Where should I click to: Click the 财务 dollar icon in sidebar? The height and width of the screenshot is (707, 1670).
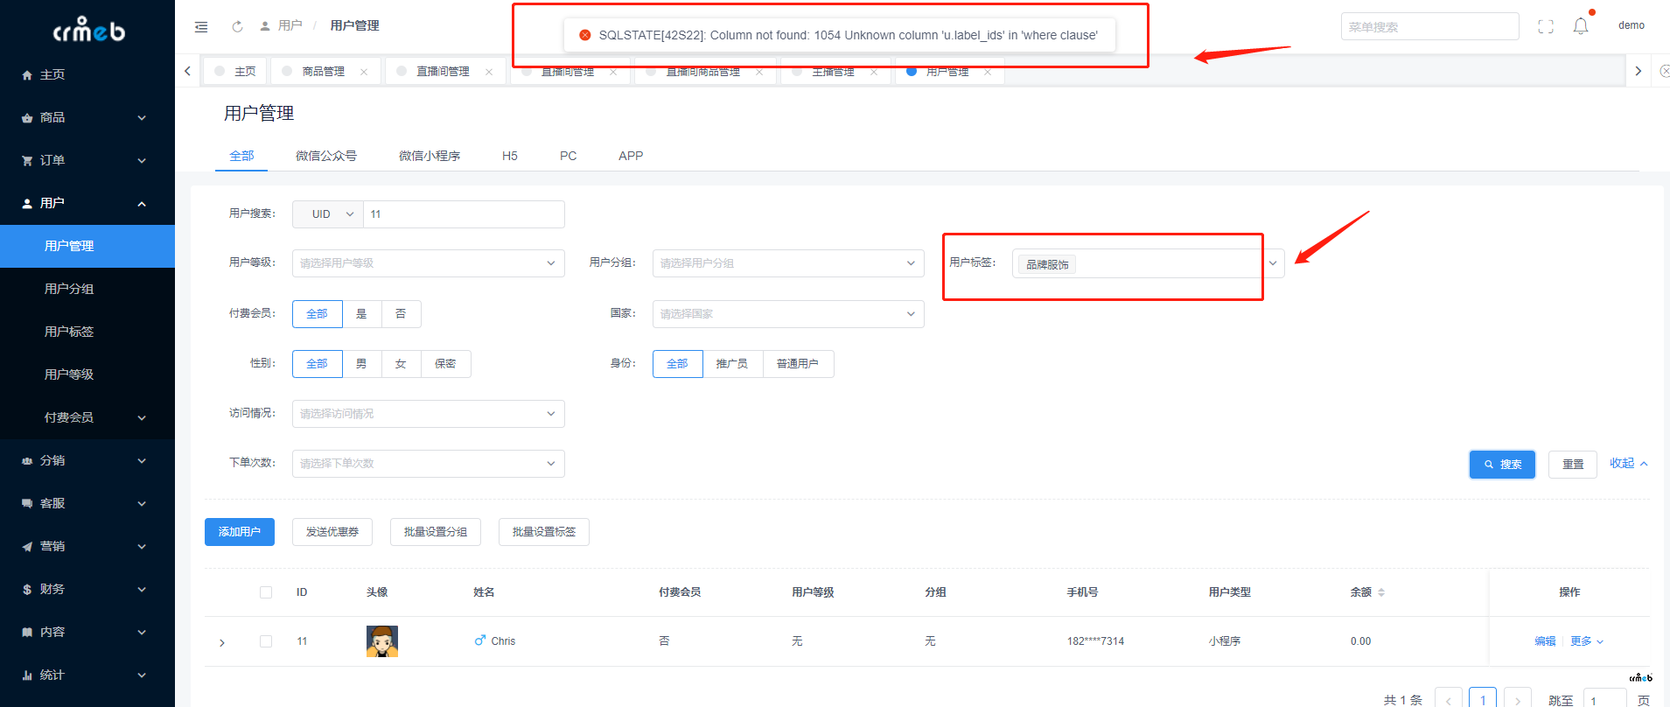[27, 590]
